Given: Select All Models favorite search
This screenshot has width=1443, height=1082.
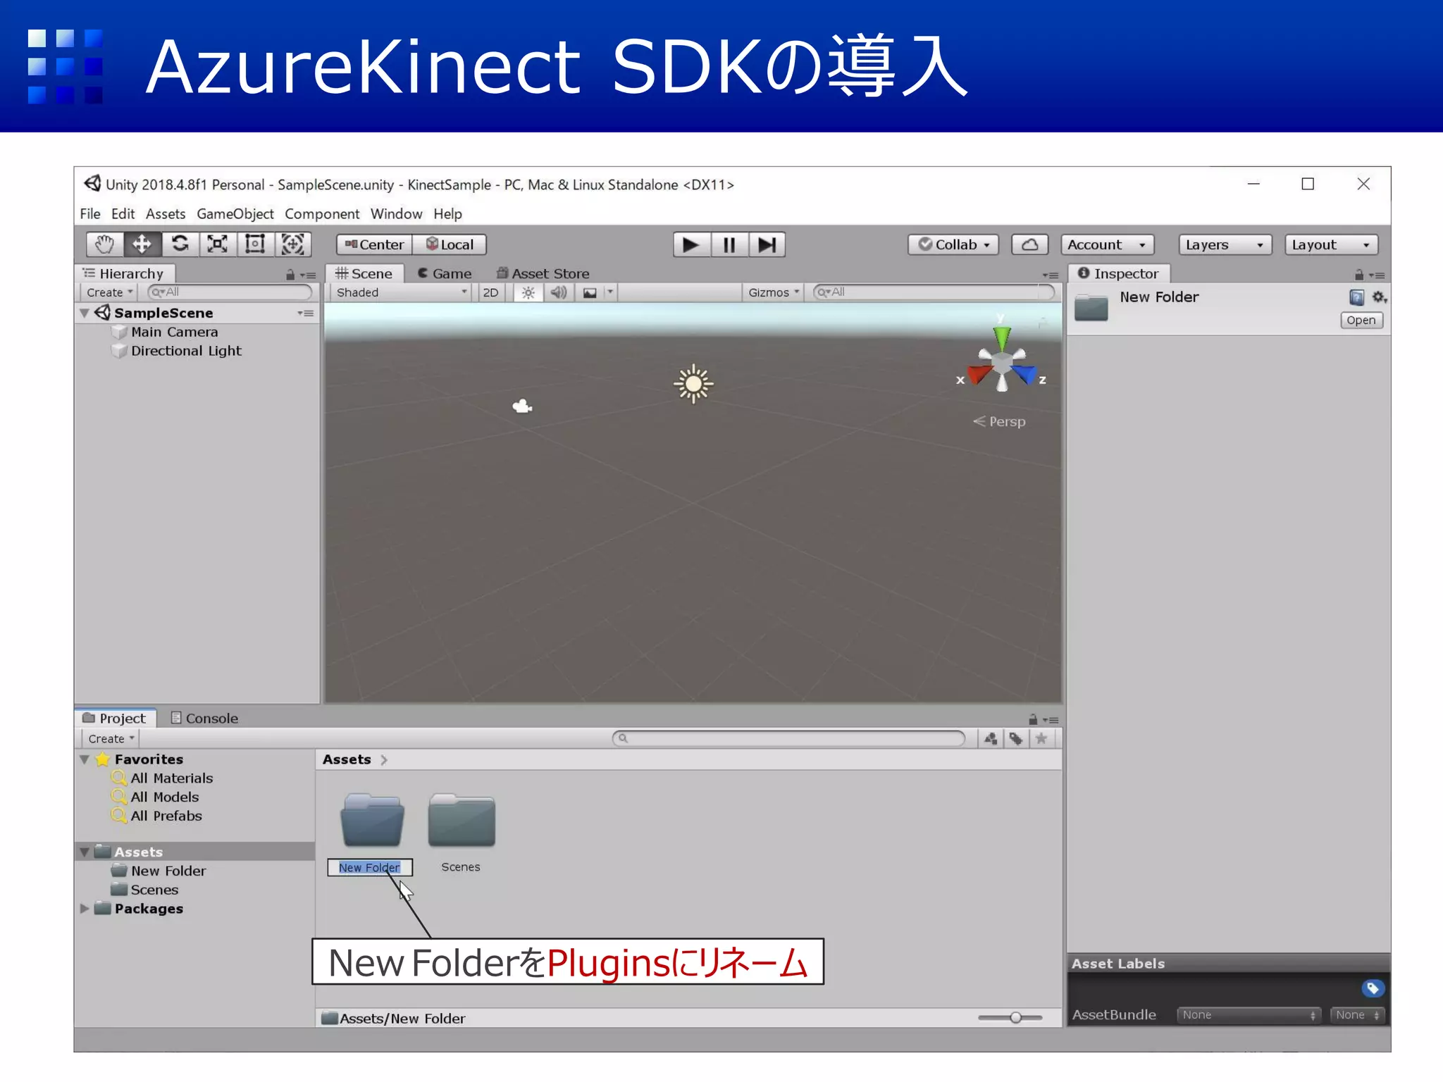Looking at the screenshot, I should coord(164,797).
